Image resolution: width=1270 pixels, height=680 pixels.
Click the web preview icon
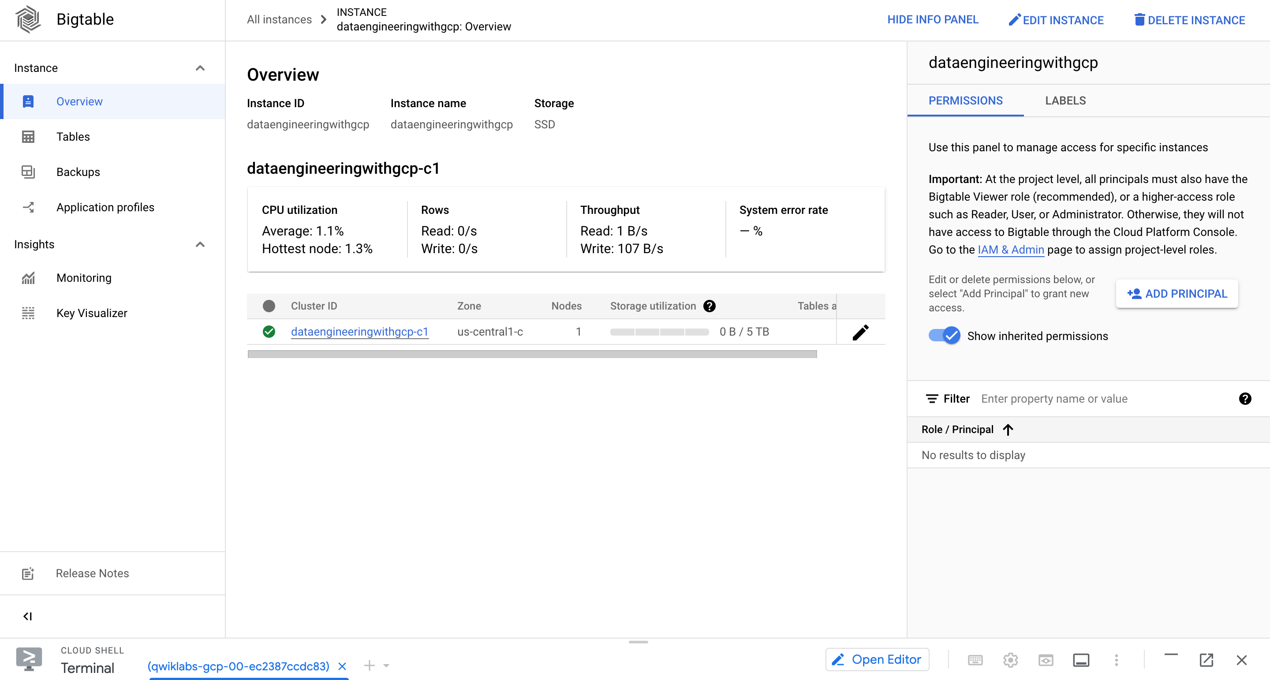tap(1046, 660)
